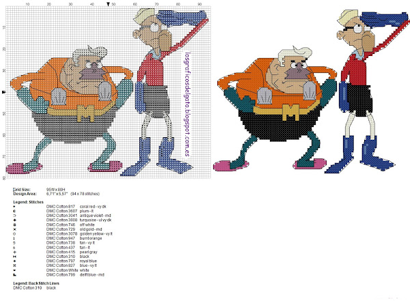This screenshot has width=410, height=301.
Task: Select the 'old gold - md' color name
Action: (91, 229)
